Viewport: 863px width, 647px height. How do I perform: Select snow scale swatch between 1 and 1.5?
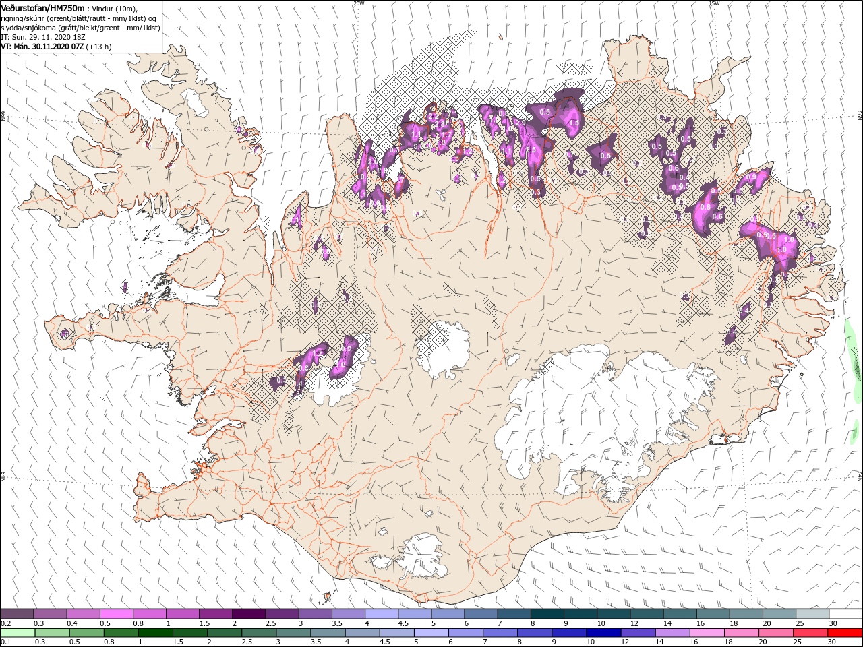(183, 614)
